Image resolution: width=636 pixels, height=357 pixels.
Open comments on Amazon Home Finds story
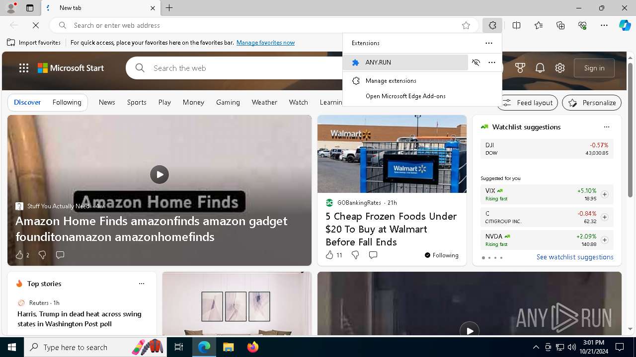(x=60, y=255)
